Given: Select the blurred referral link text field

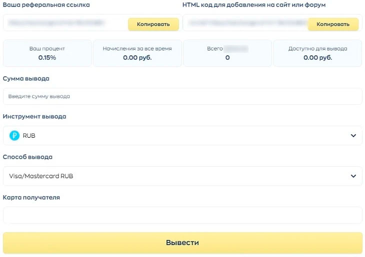Looking at the screenshot, I should pos(65,23).
